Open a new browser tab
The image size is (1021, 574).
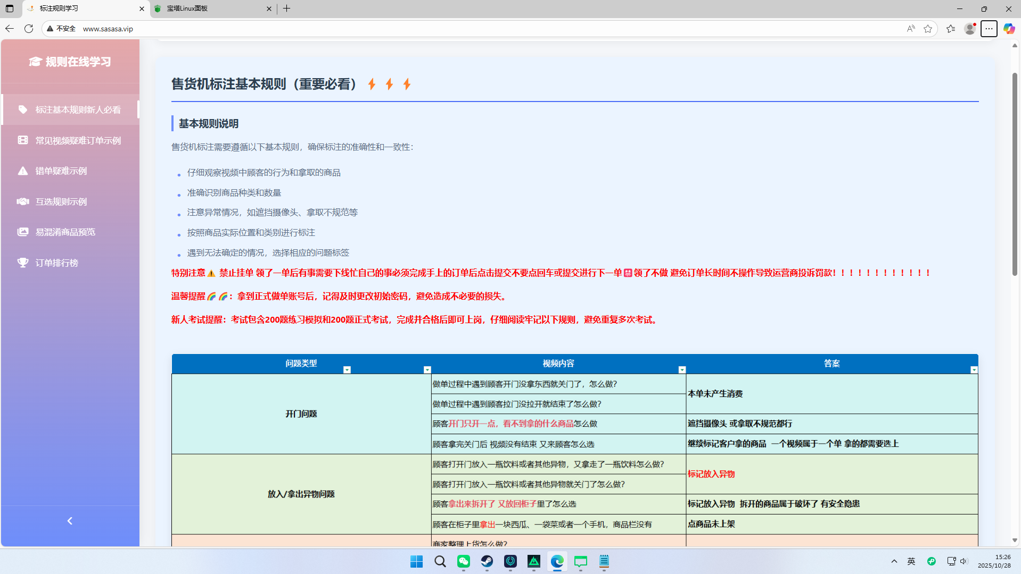point(287,9)
